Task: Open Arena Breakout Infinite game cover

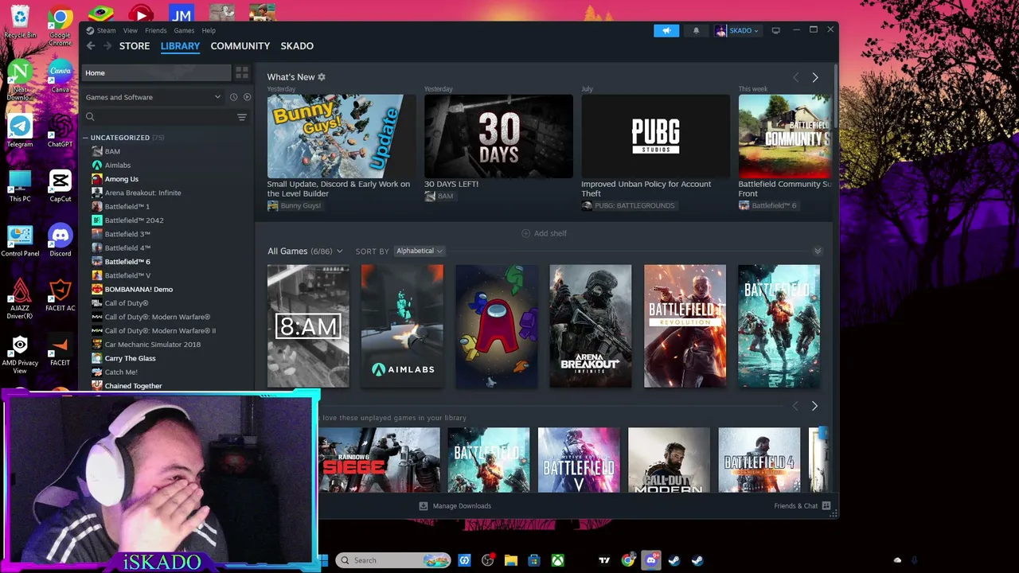Action: point(590,326)
